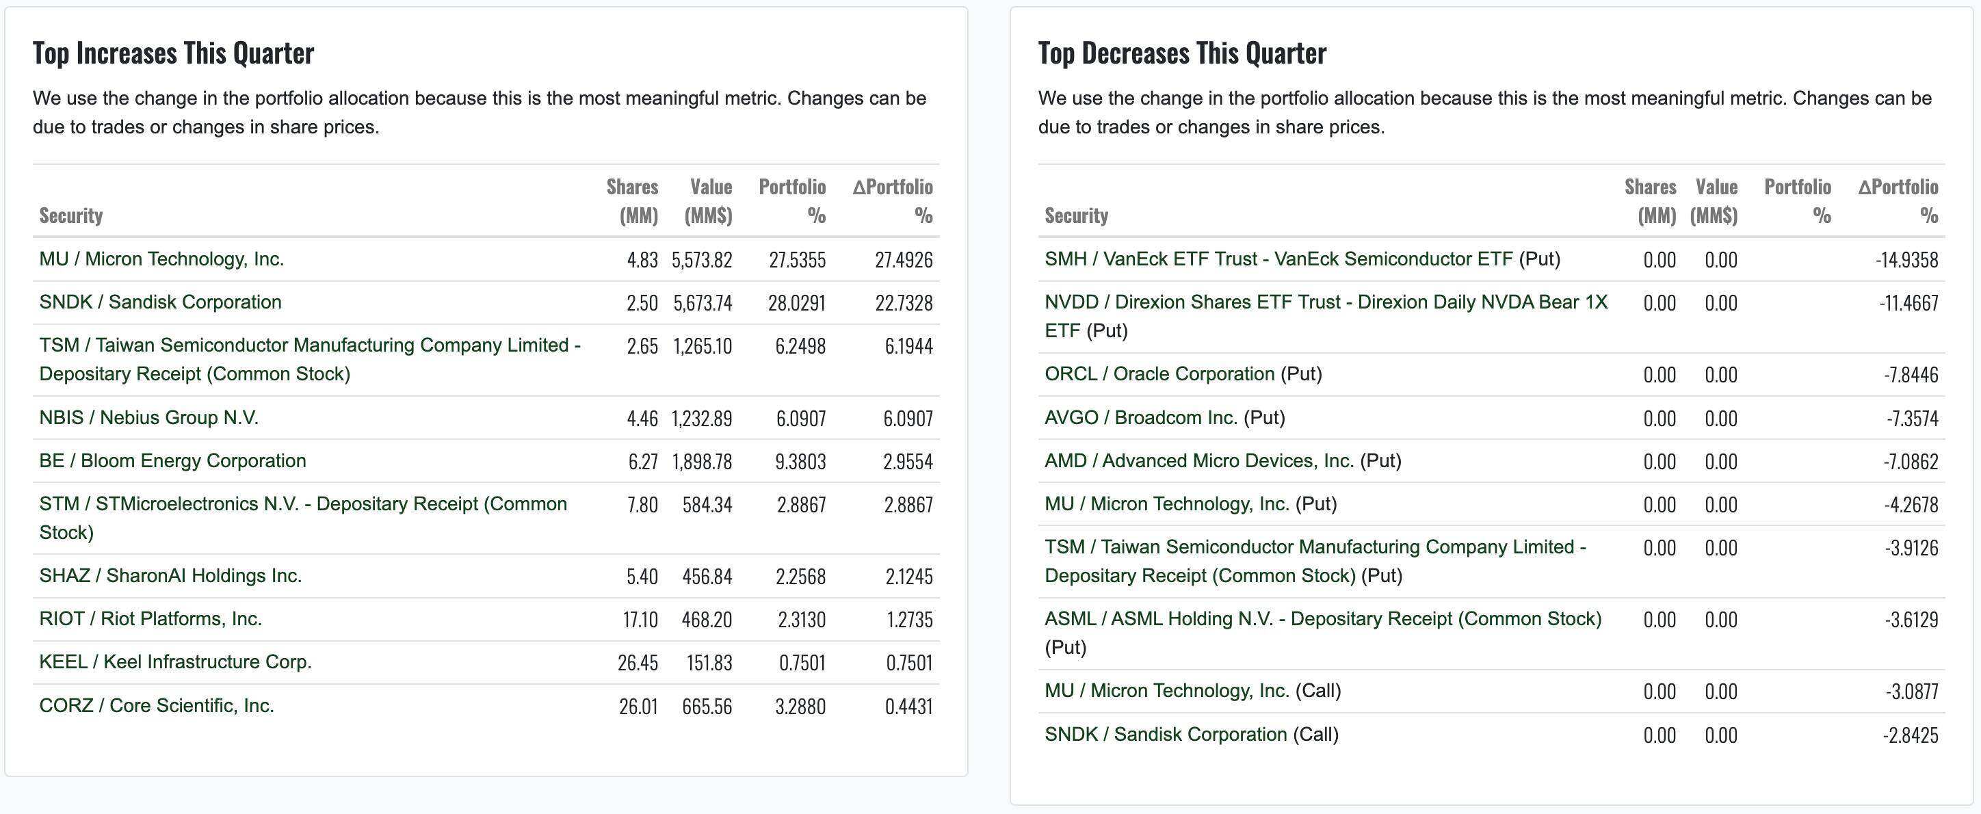
Task: Open AVGO / Broadcom Inc. link
Action: [1140, 417]
